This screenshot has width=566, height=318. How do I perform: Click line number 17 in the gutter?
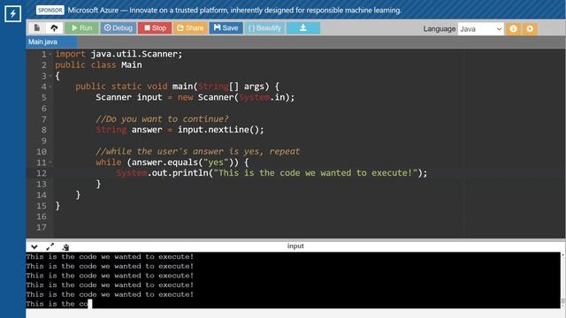click(42, 228)
